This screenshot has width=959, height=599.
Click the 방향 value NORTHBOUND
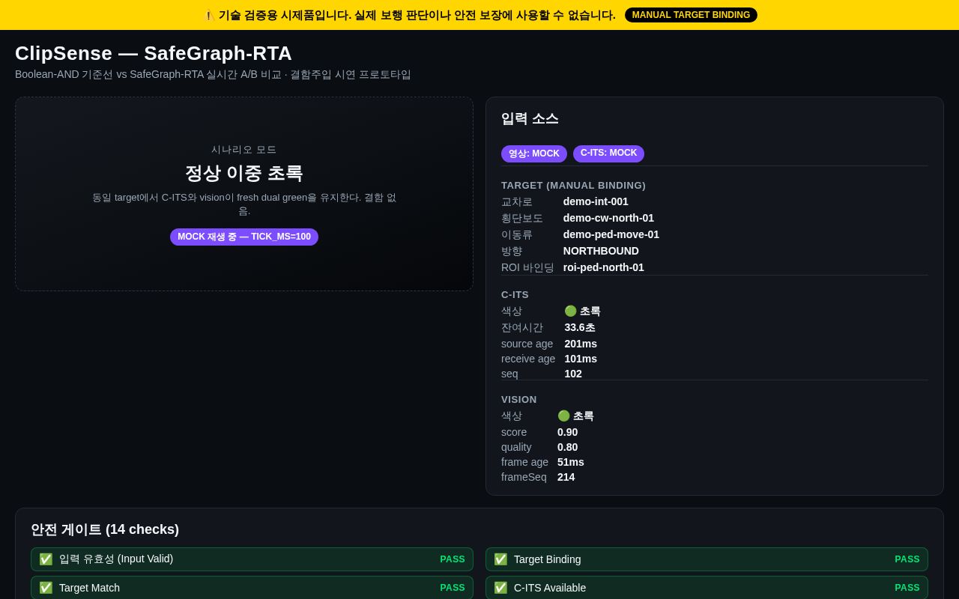pos(601,251)
